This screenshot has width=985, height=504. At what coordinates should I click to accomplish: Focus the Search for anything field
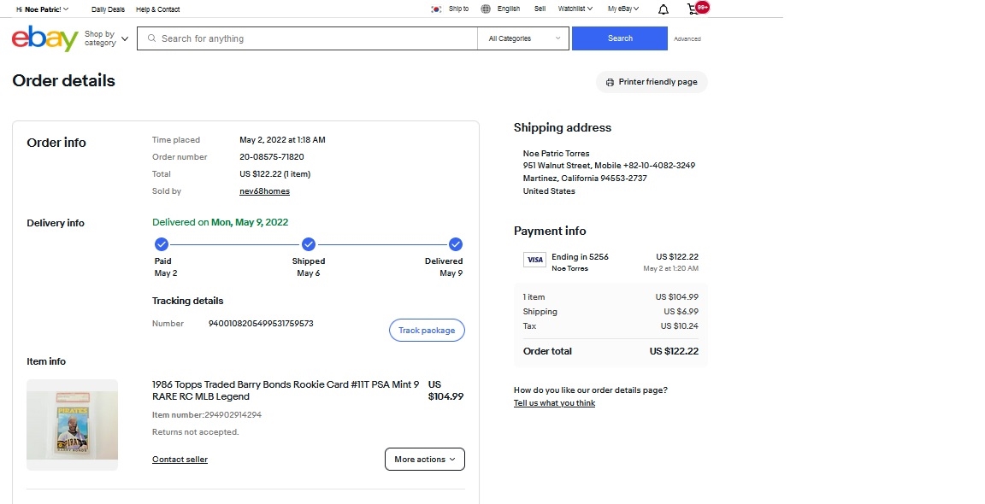click(307, 38)
